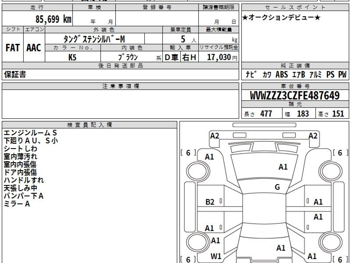Select the color code K5
The height and width of the screenshot is (263, 351).
click(72, 57)
